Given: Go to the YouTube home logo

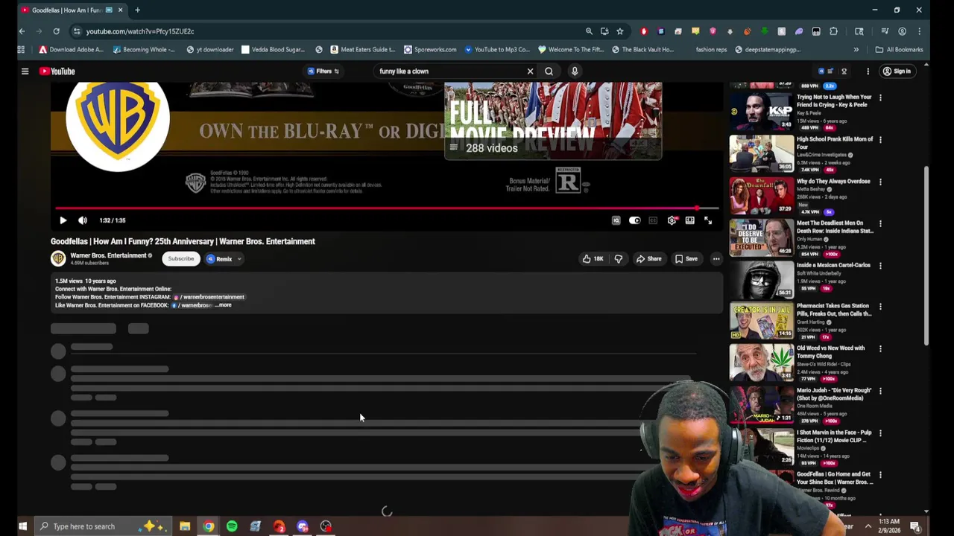Looking at the screenshot, I should pyautogui.click(x=57, y=71).
